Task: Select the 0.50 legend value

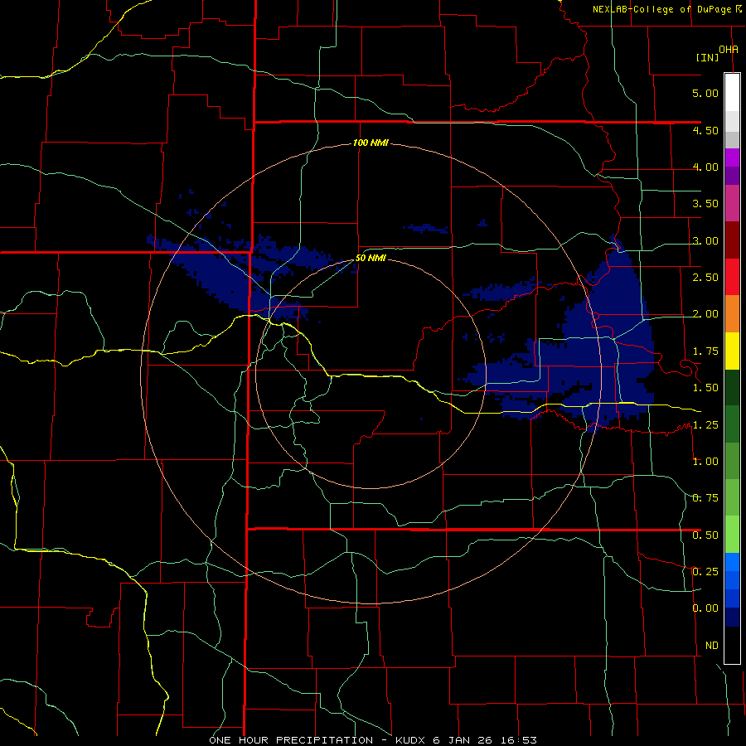Action: pos(705,535)
